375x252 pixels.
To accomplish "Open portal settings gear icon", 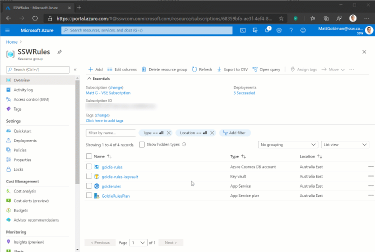I will coord(279,30).
